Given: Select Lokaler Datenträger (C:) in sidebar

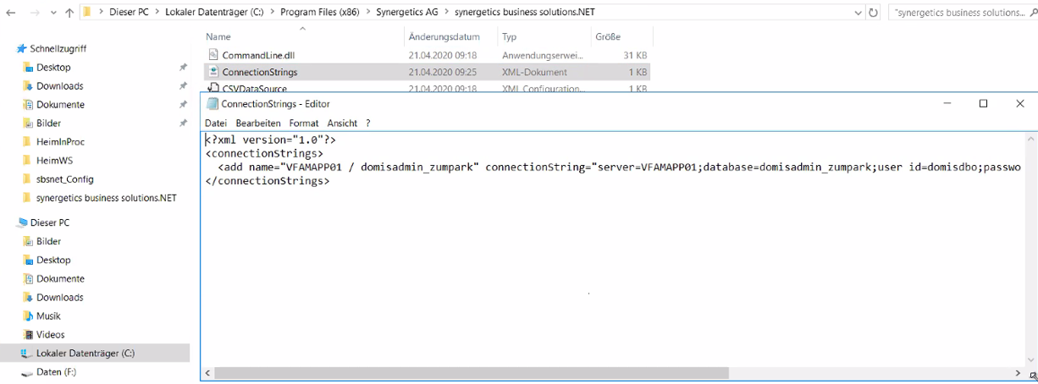Looking at the screenshot, I should pos(86,354).
